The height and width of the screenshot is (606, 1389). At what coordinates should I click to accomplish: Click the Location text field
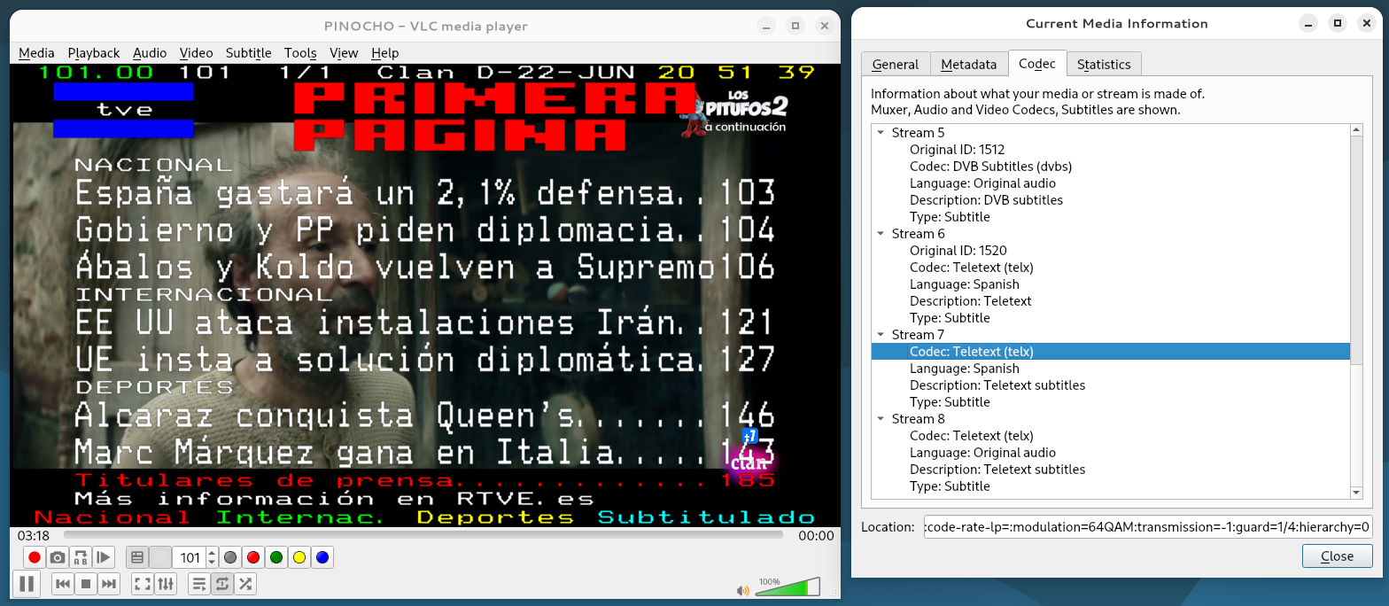click(x=1148, y=526)
